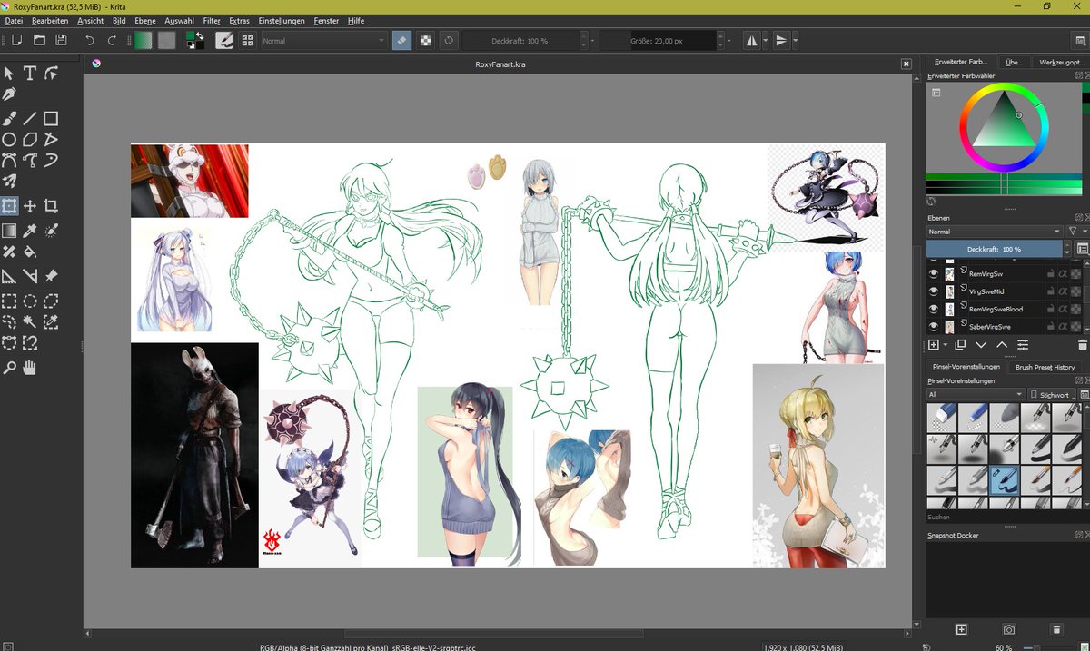This screenshot has height=651, width=1090.
Task: Open the layer blending mode dropdown
Action: 994,232
